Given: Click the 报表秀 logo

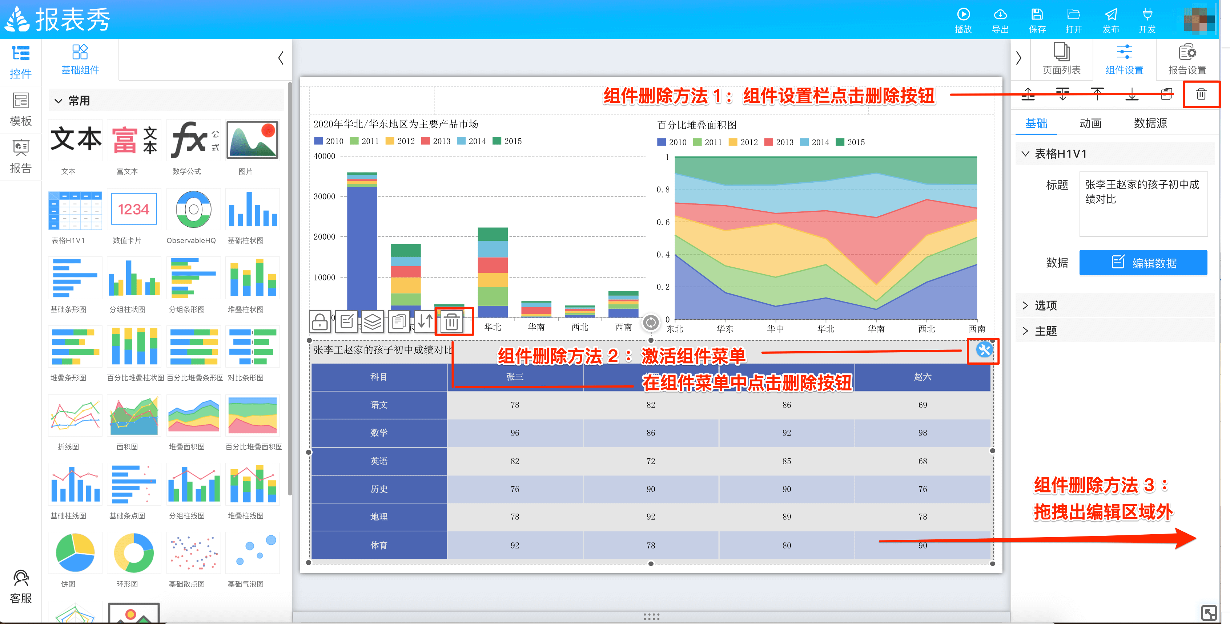Looking at the screenshot, I should (57, 20).
